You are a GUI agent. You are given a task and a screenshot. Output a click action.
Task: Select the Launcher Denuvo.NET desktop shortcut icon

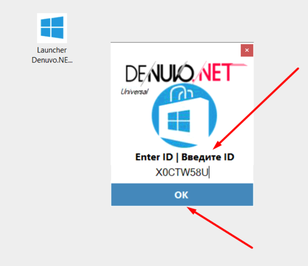[52, 28]
